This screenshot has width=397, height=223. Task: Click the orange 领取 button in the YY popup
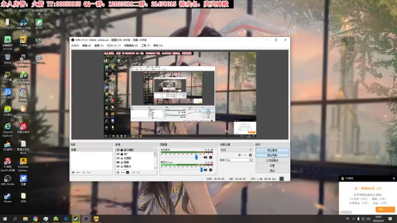pyautogui.click(x=385, y=209)
